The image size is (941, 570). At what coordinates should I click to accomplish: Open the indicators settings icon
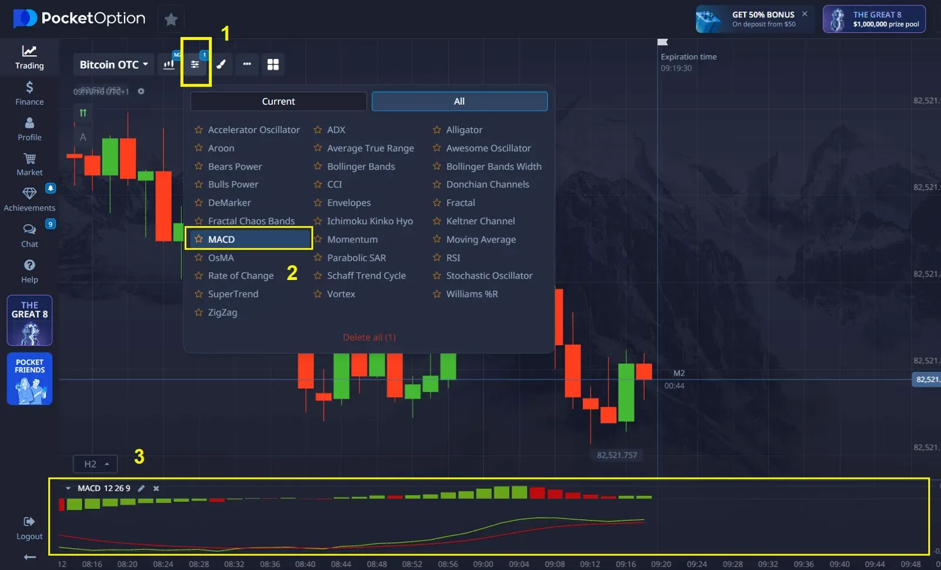pos(195,64)
